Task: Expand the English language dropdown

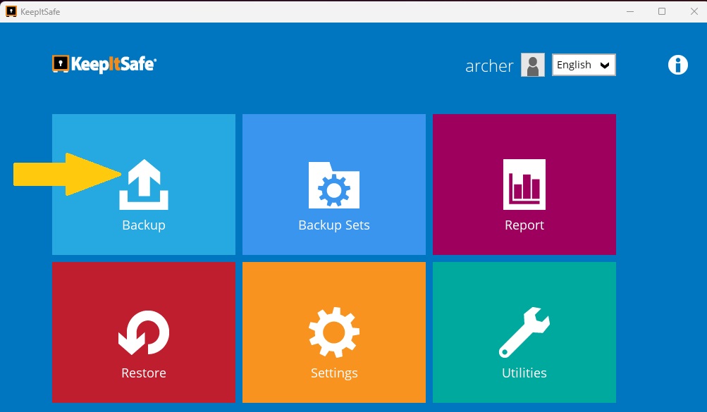Action: click(x=584, y=65)
